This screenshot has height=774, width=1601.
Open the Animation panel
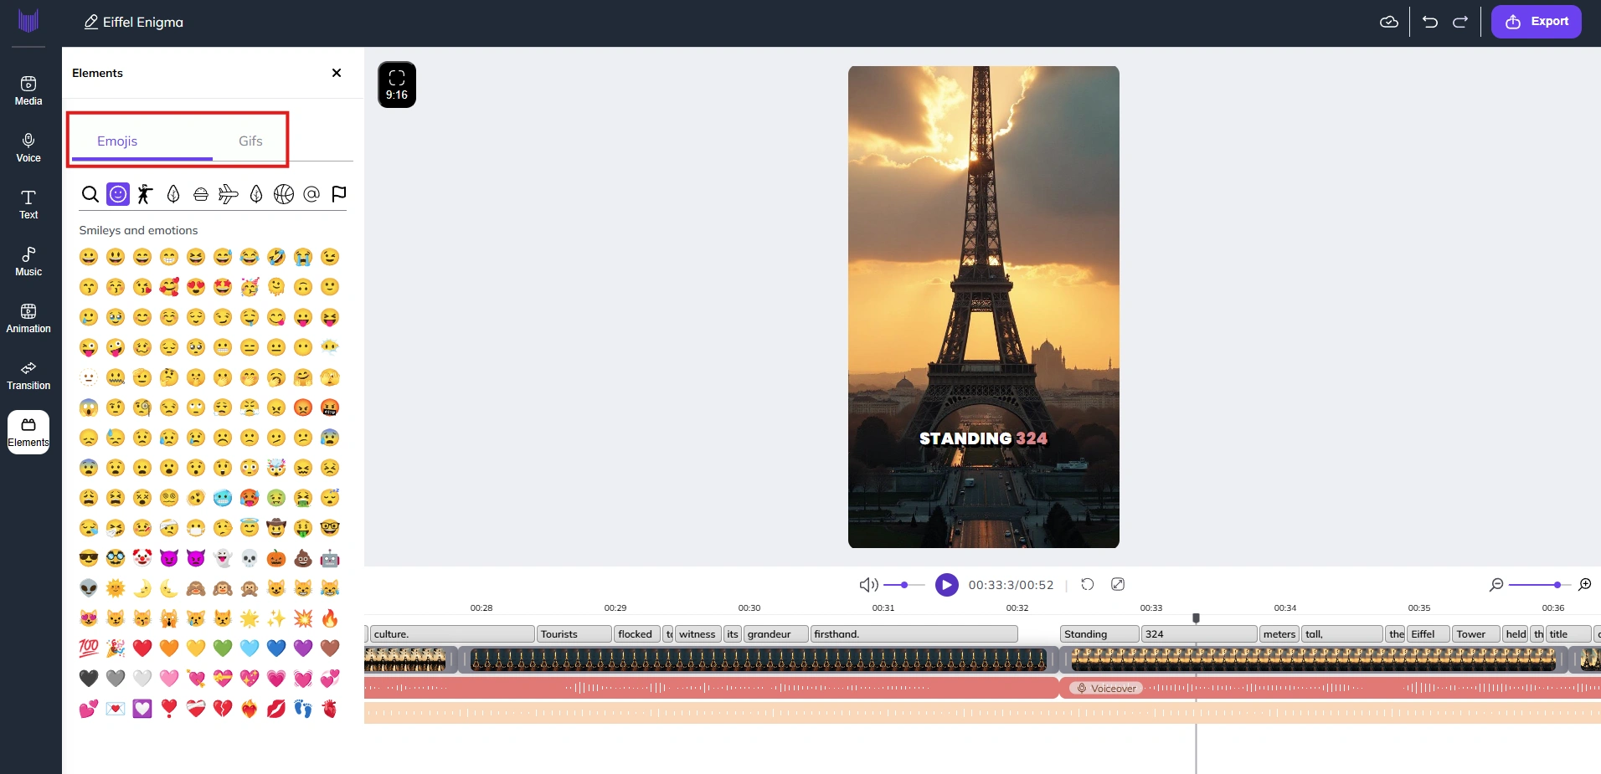[28, 318]
